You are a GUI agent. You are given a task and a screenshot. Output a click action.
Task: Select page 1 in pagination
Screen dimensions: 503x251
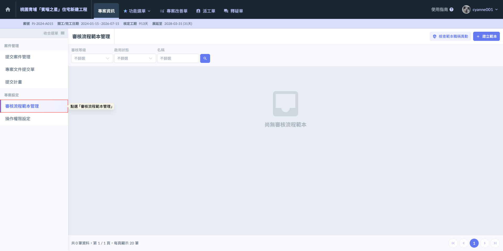tap(474, 243)
